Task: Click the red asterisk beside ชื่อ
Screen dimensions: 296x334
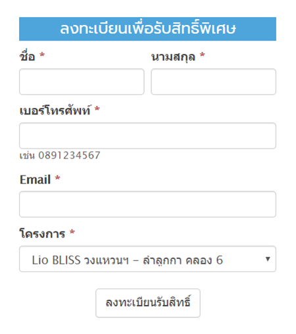Action: 42,55
